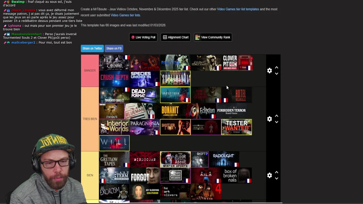Pick the Carimara game thumbnail
The height and width of the screenshot is (204, 363).
click(x=114, y=63)
